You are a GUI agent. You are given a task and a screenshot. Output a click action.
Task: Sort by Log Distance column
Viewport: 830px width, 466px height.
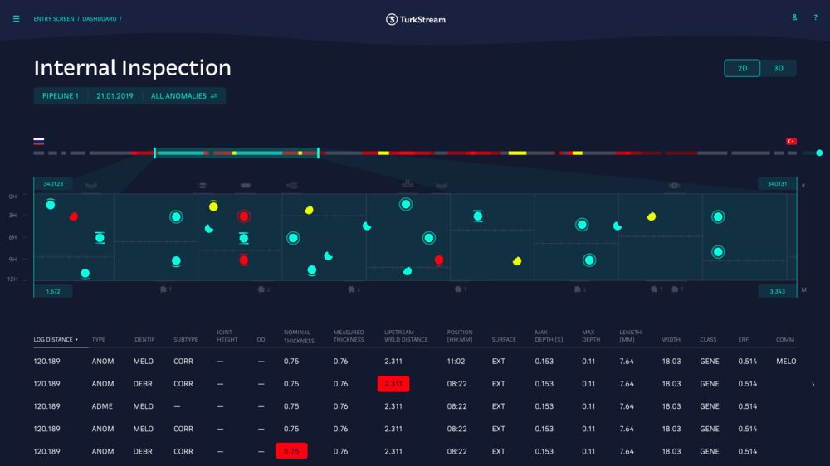[x=56, y=339]
